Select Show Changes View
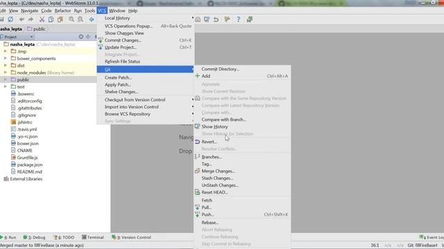Image resolution: width=444 pixels, height=249 pixels. click(146, 33)
